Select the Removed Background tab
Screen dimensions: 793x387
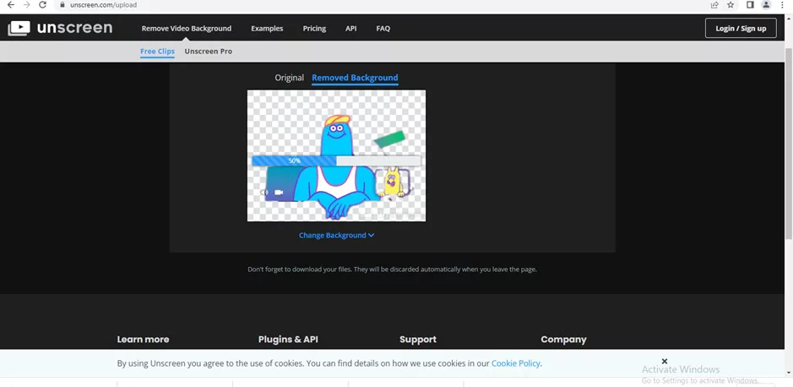355,78
